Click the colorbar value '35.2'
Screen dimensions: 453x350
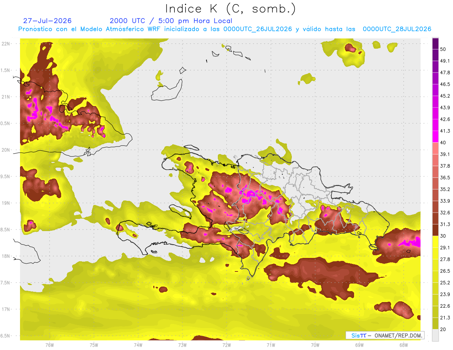(x=445, y=189)
